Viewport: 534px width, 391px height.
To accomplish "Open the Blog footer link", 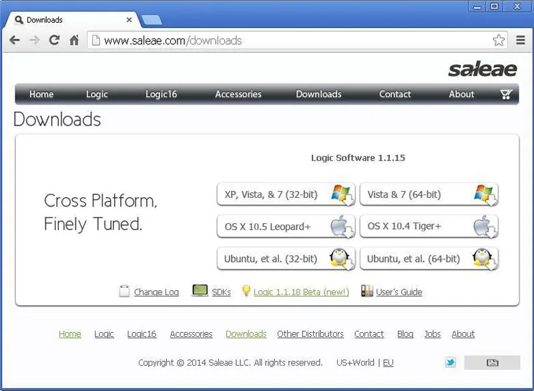I will pos(405,334).
